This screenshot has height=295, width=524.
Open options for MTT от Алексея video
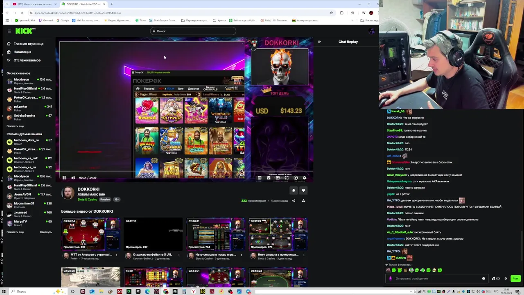point(116,254)
